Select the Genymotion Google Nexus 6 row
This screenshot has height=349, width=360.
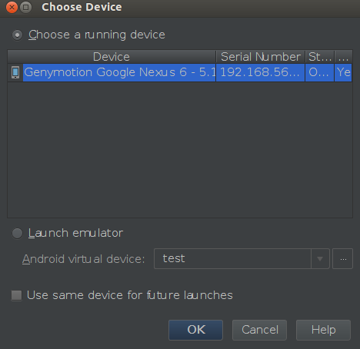tap(180, 72)
